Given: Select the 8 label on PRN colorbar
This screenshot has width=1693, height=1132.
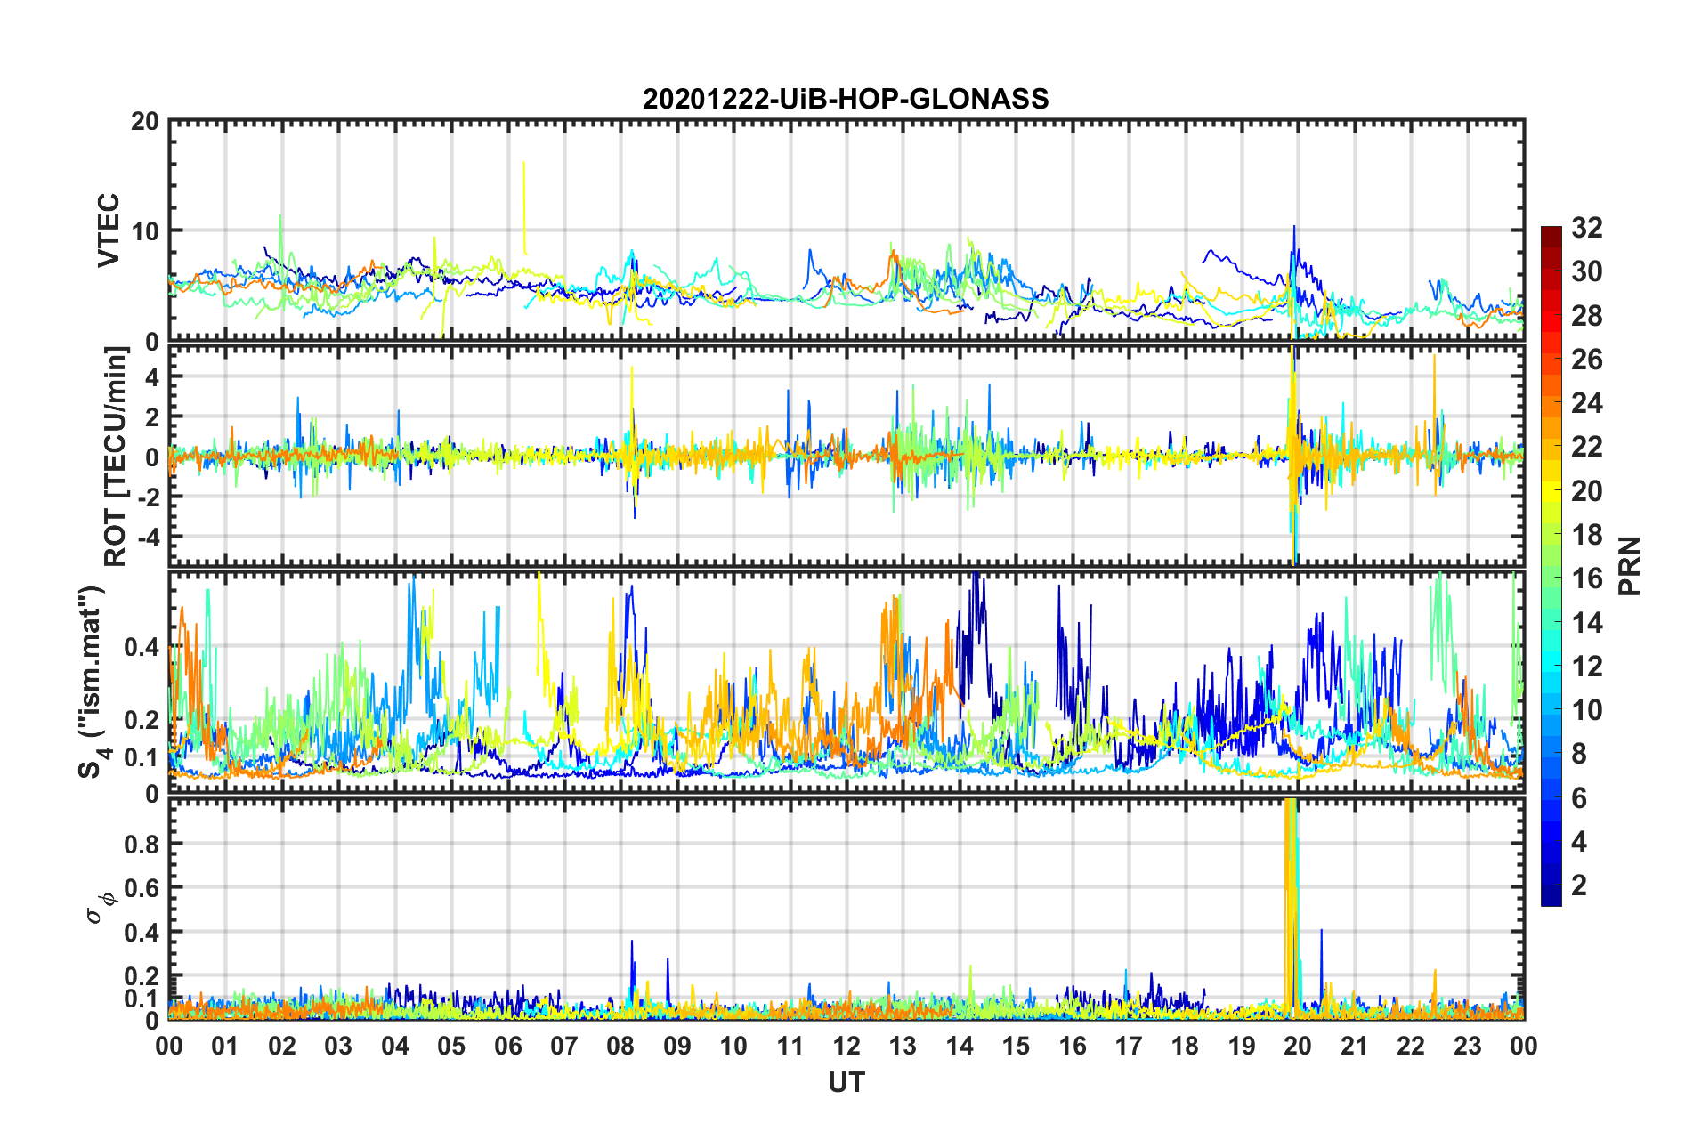Looking at the screenshot, I should [x=1579, y=754].
